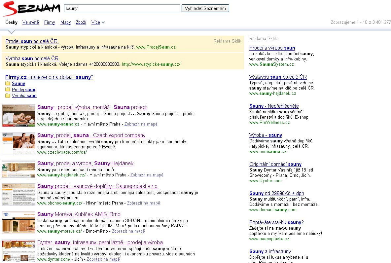Select the Česky search tab
391x263 pixels.
point(12,22)
